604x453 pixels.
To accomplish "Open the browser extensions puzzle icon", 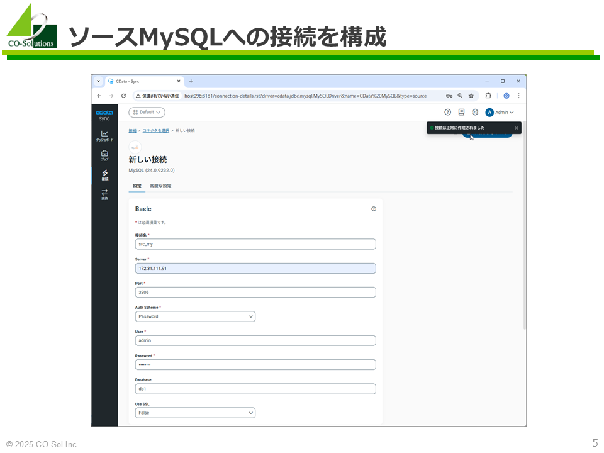I will click(488, 96).
